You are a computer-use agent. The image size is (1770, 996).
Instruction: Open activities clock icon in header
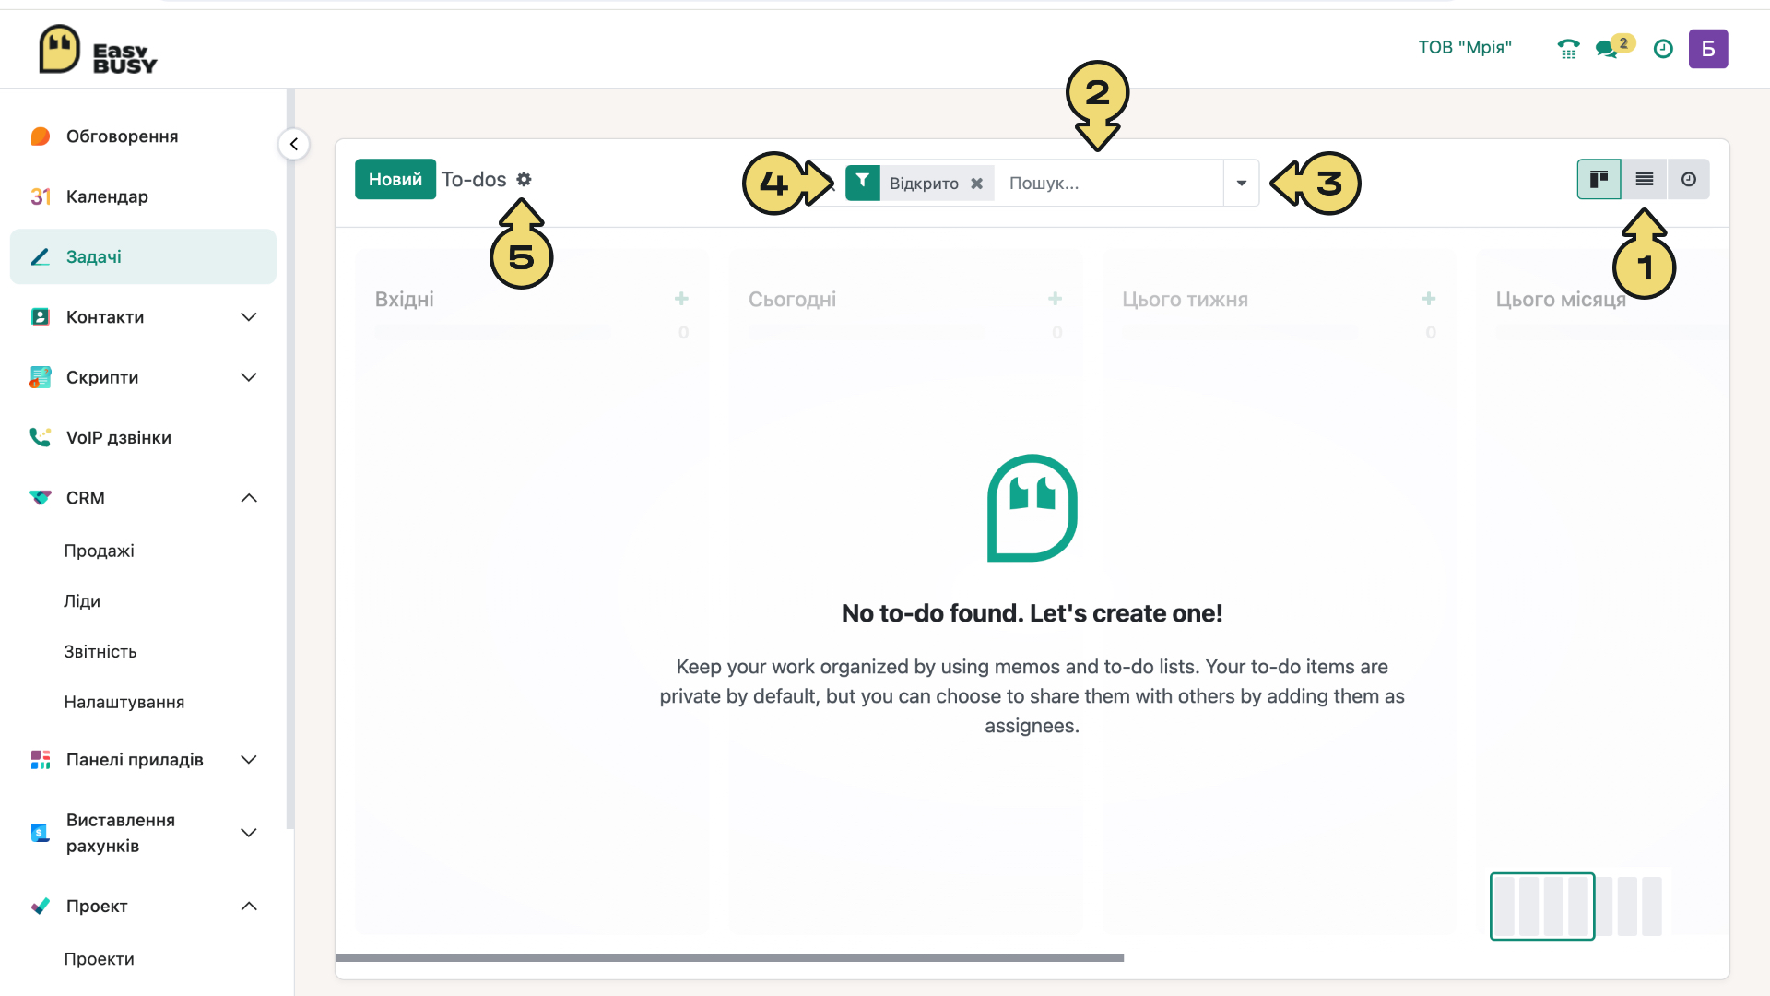[1663, 49]
